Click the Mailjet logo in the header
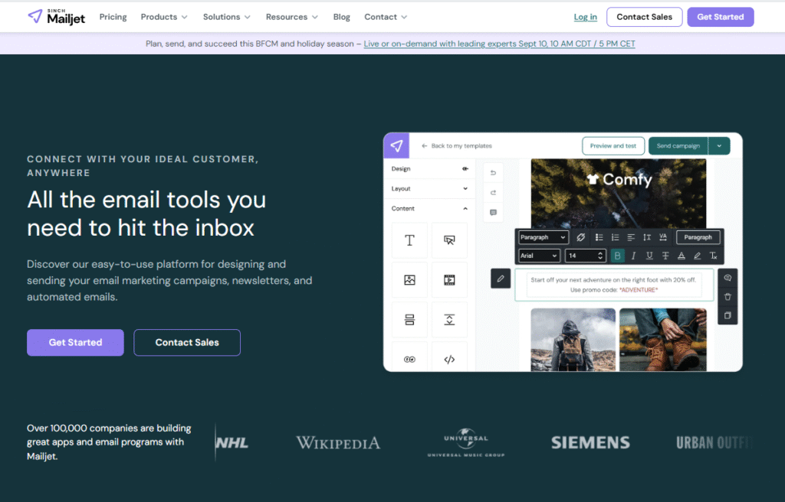785x502 pixels. click(56, 17)
